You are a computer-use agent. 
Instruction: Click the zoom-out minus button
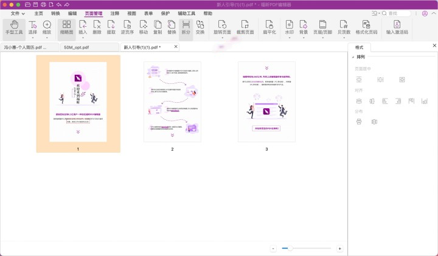pos(274,249)
